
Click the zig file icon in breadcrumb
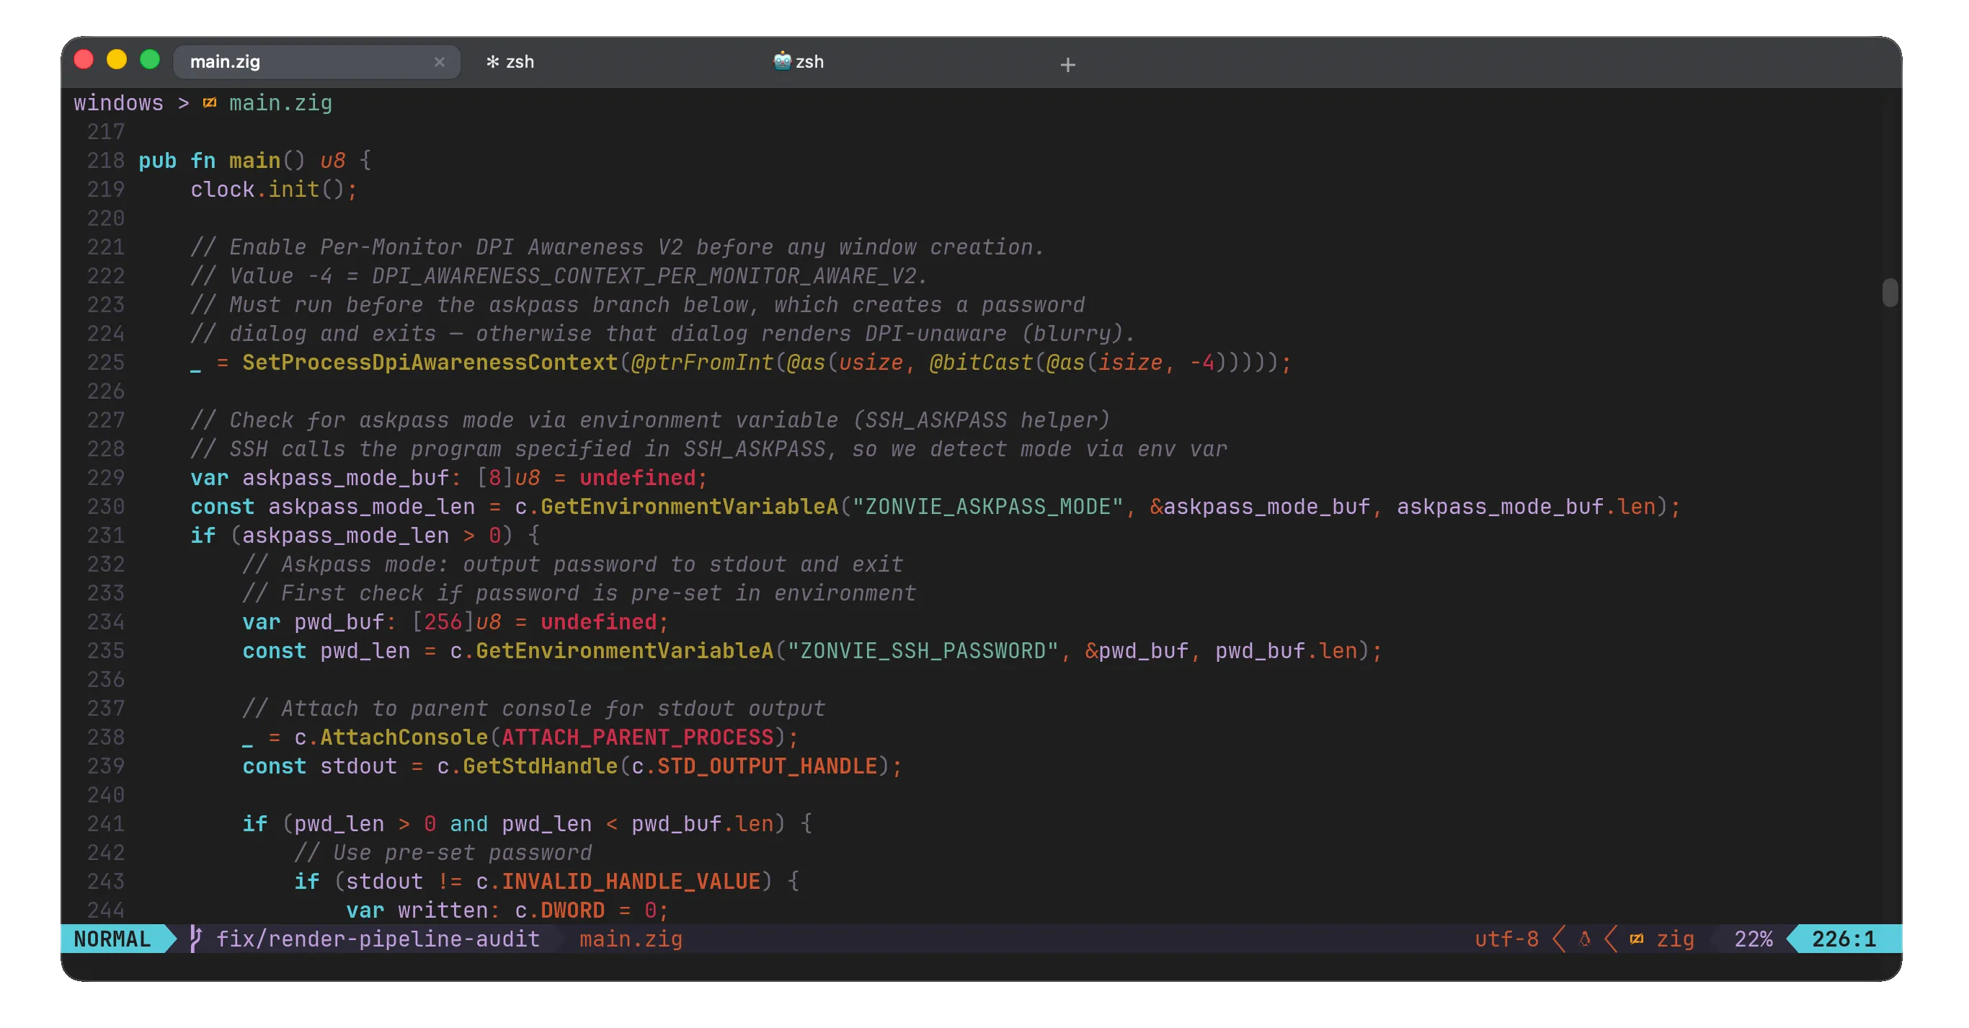pos(210,103)
